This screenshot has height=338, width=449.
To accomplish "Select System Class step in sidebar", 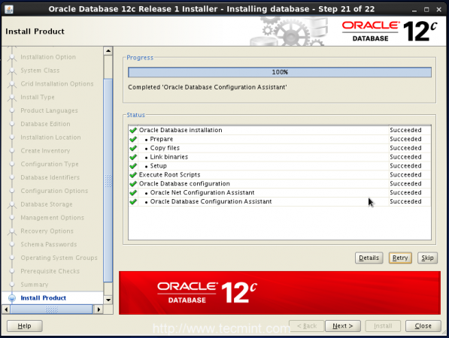I will coord(40,71).
